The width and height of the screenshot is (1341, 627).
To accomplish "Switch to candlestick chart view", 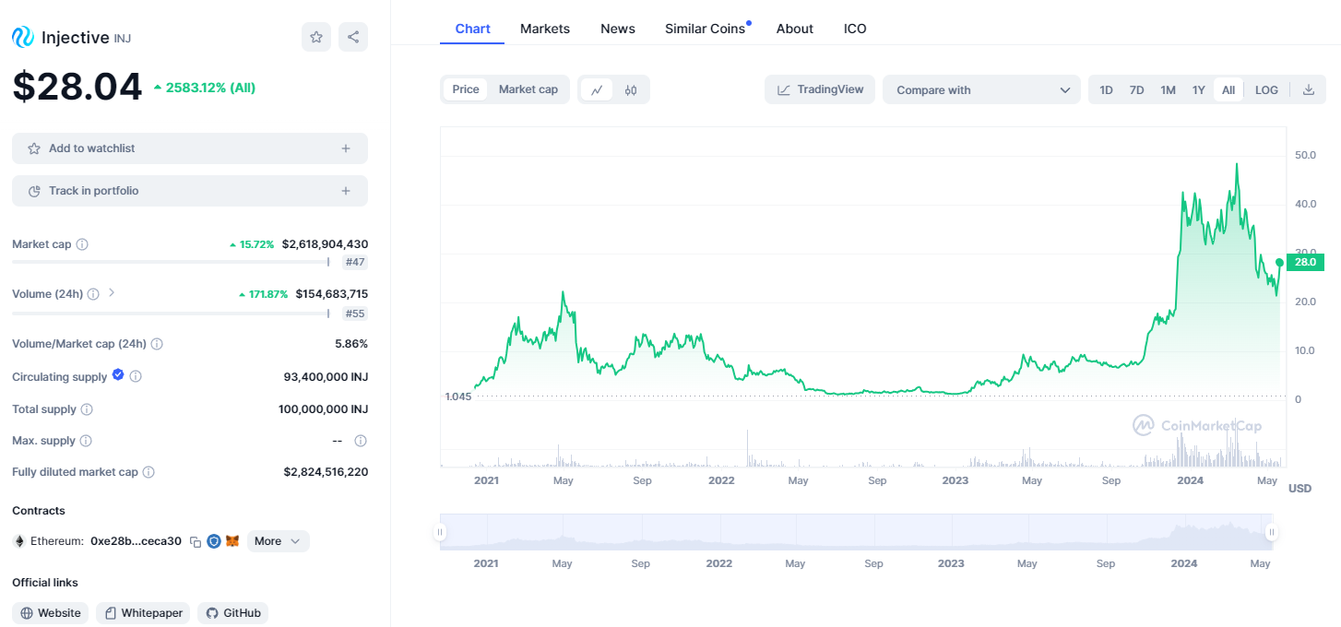I will point(631,89).
